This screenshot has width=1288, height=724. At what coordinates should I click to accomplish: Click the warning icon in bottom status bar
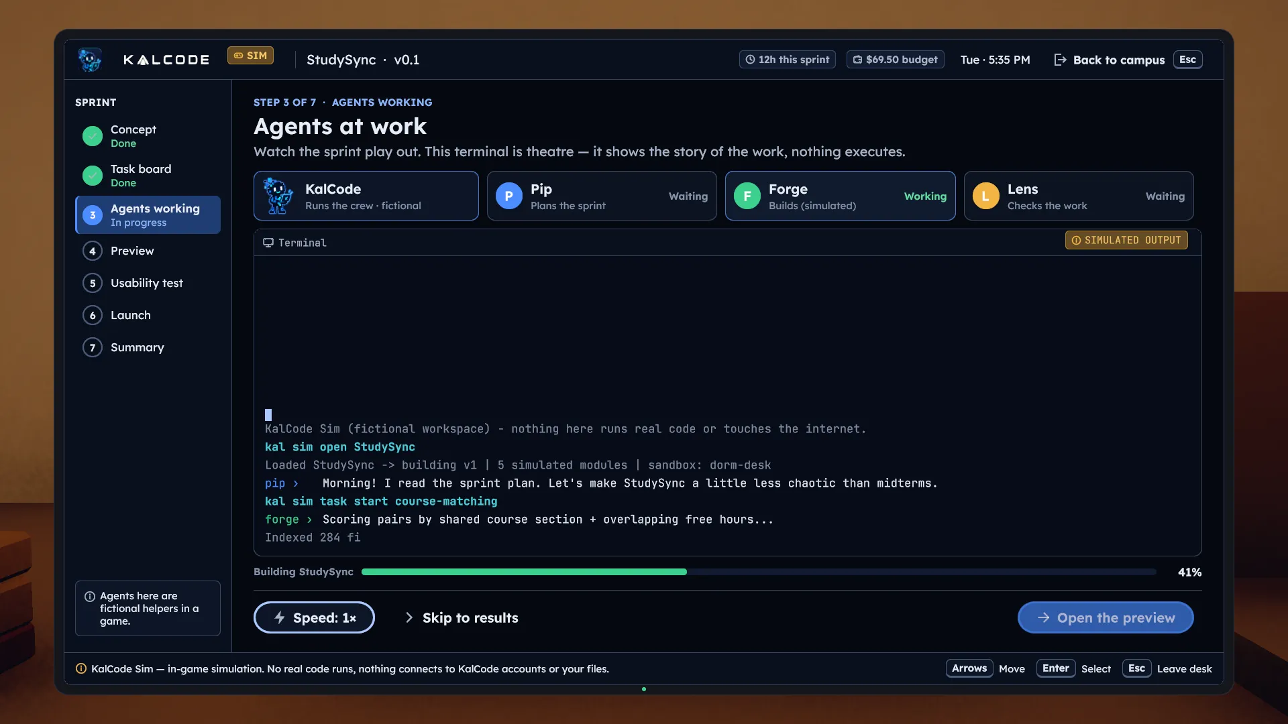(81, 668)
